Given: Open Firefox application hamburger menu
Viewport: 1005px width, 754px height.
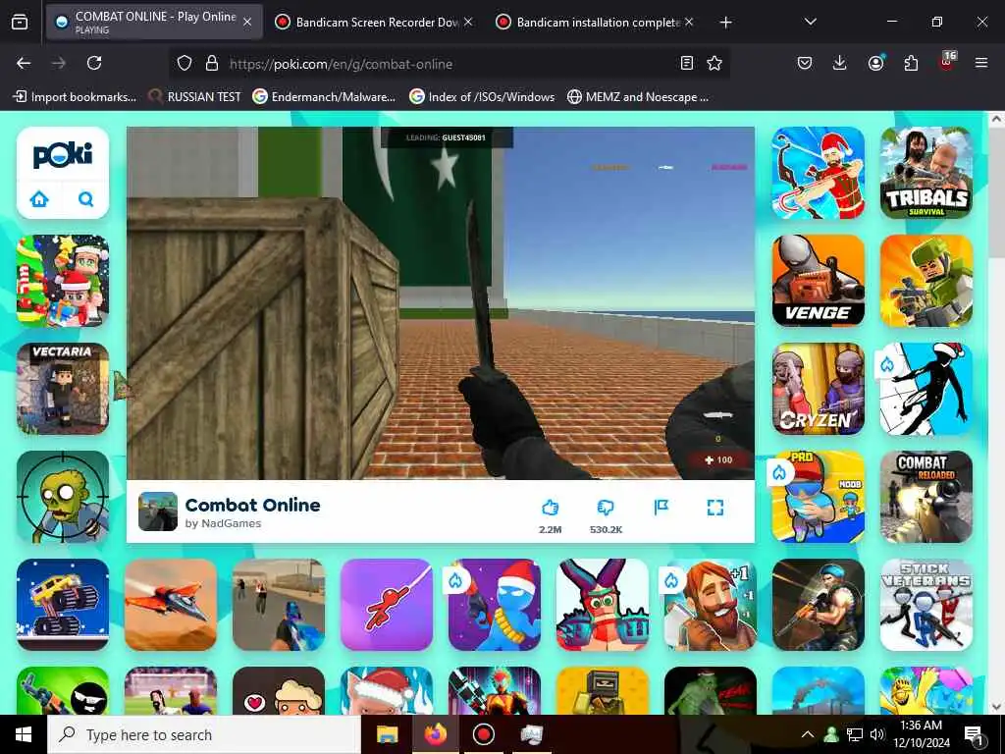Looking at the screenshot, I should (981, 63).
